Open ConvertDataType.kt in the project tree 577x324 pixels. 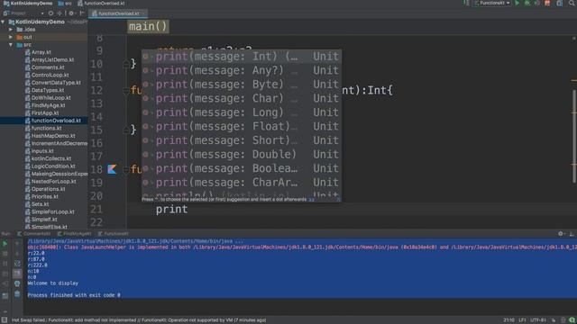click(56, 83)
